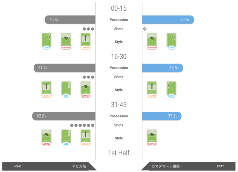Click home team's Side icon in 31-45
Viewport: 238px width, 172px height.
tap(66, 137)
